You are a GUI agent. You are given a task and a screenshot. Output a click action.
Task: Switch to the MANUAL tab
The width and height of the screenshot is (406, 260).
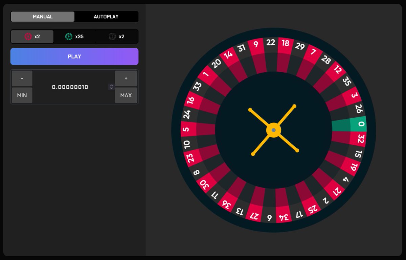tap(42, 16)
